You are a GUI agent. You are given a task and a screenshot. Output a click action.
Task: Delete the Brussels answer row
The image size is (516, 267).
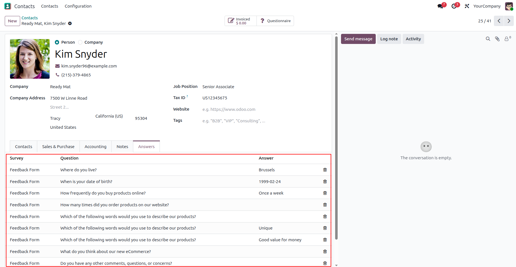coord(325,170)
